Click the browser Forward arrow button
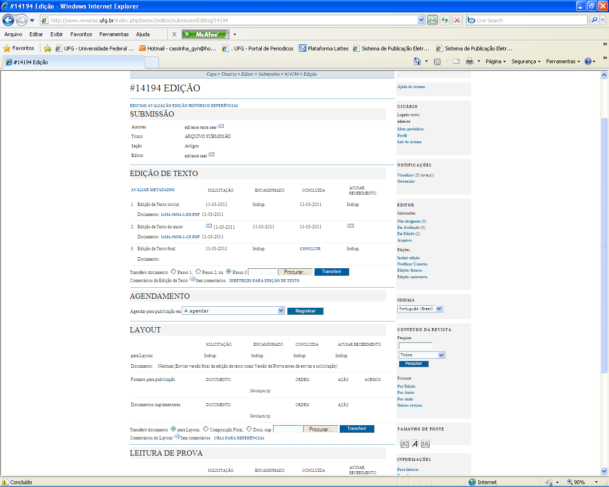Screen dimensions: 609x487 21,20
